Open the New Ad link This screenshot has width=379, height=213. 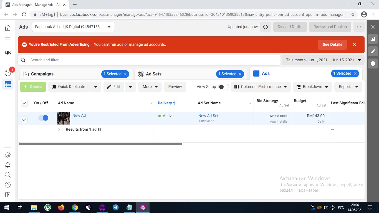79,115
